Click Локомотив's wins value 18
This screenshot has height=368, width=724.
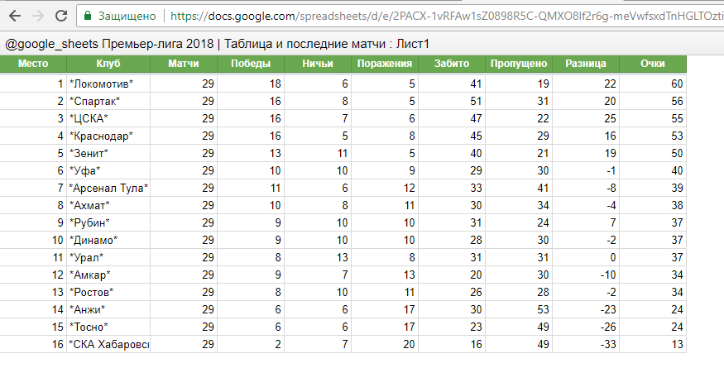251,84
